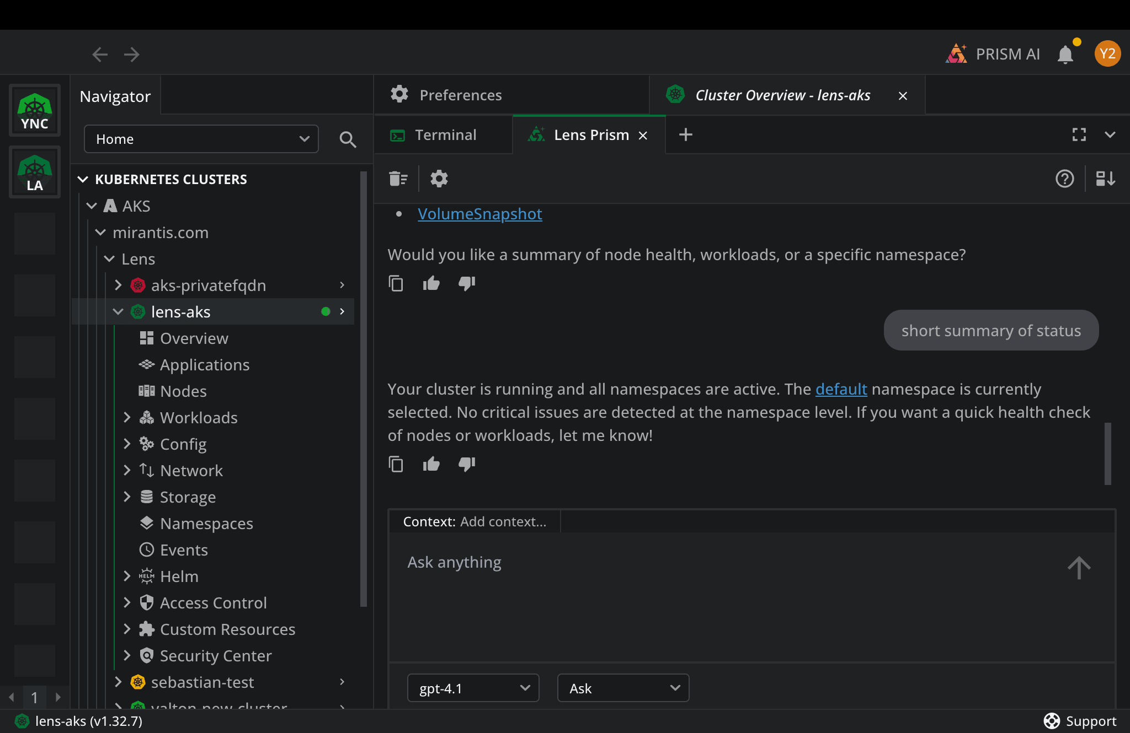
Task: Open Lens Prism settings gear
Action: click(x=439, y=179)
